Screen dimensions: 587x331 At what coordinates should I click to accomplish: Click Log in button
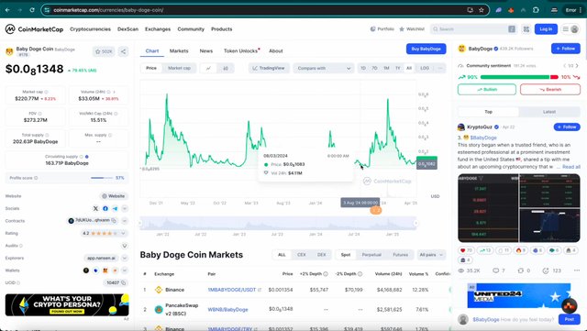[x=546, y=29]
